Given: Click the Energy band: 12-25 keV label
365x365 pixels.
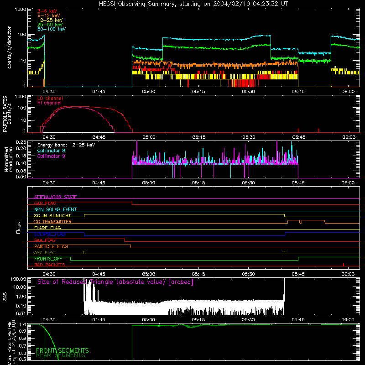Looking at the screenshot, I should (x=66, y=145).
